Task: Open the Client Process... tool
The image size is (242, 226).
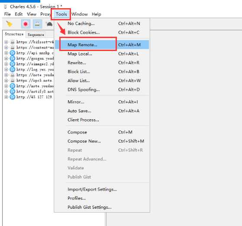Action: pos(102,120)
